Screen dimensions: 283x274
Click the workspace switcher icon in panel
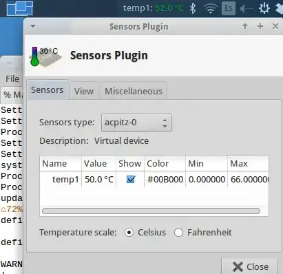[20, 8]
